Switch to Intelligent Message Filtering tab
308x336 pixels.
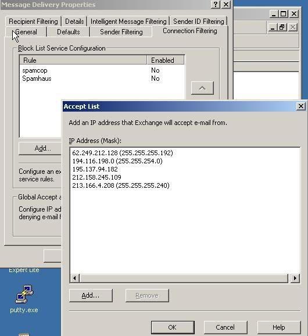[128, 22]
